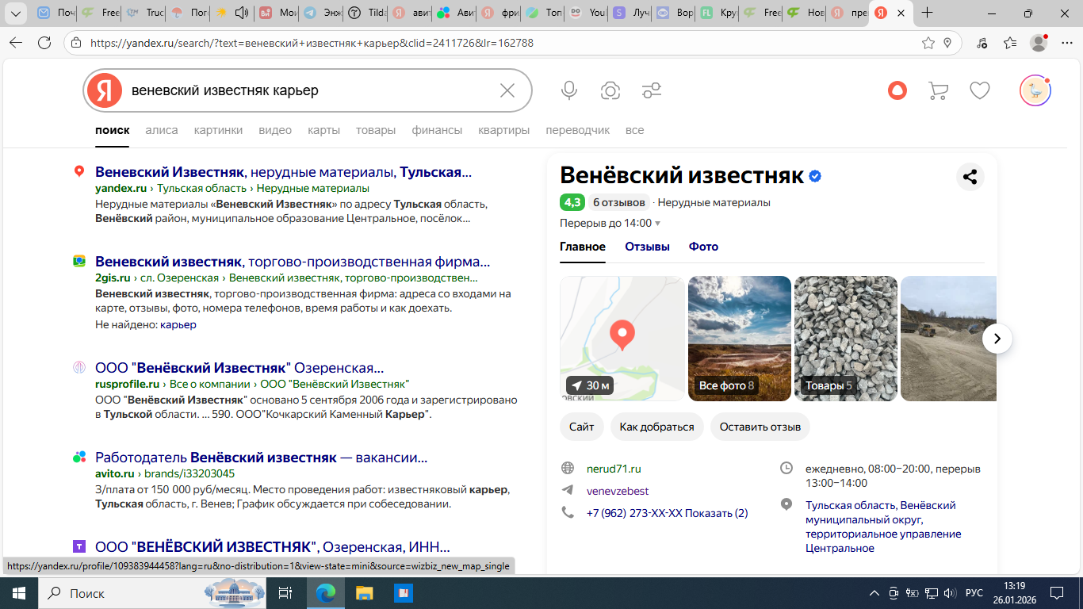
Task: Open File Explorer from the taskbar
Action: click(x=364, y=592)
